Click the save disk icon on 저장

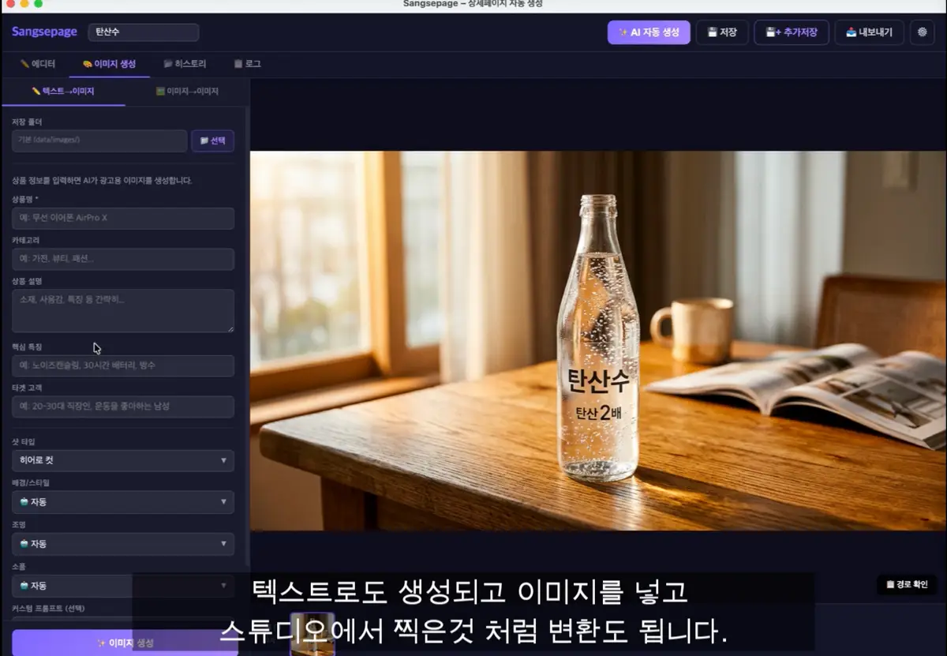point(711,32)
